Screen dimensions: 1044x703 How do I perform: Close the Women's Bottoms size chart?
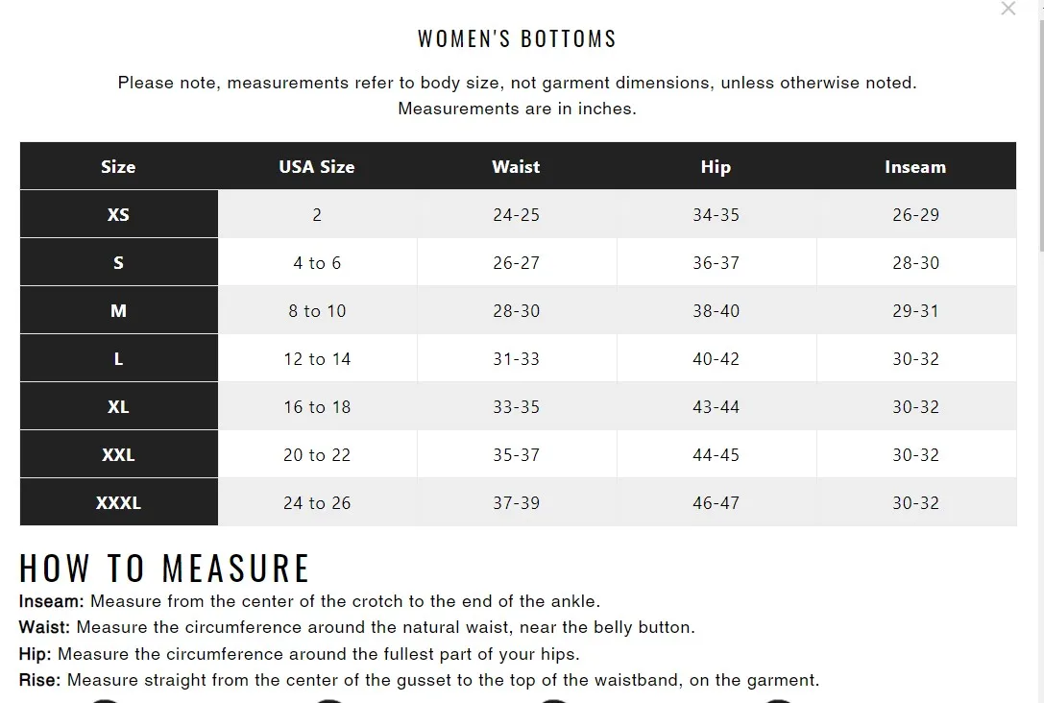1008,8
